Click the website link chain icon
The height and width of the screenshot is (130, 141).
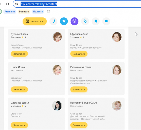85,21
